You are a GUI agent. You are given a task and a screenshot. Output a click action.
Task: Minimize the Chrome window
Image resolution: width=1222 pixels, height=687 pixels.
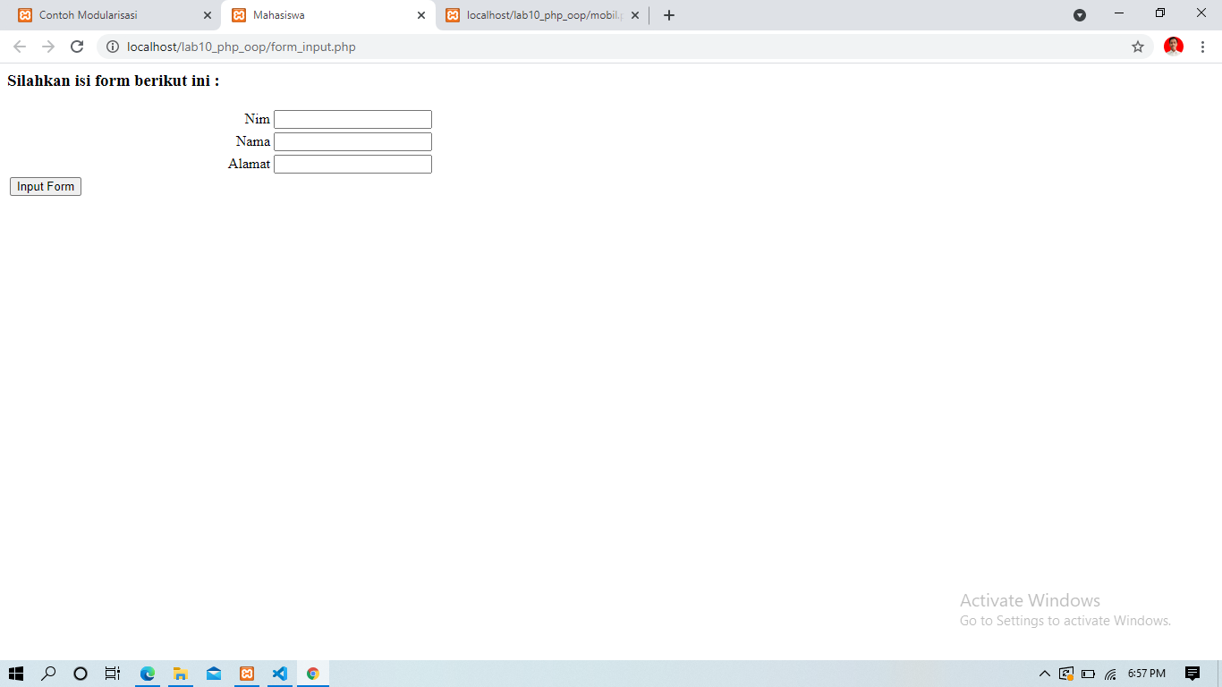[x=1119, y=13]
